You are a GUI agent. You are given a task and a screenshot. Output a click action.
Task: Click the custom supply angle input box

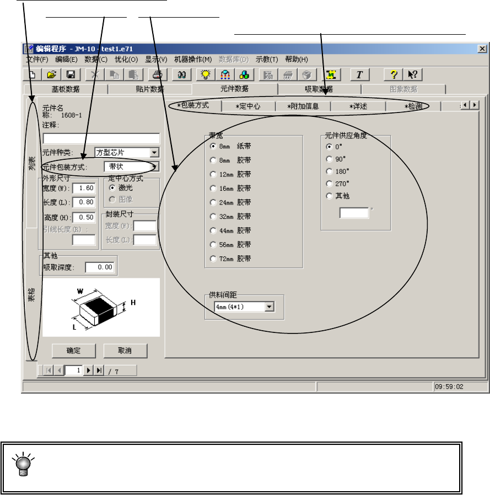click(x=354, y=213)
